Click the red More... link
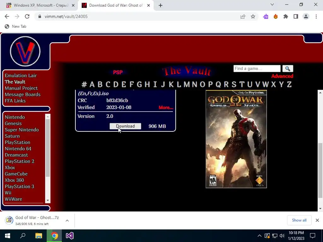 point(166,107)
